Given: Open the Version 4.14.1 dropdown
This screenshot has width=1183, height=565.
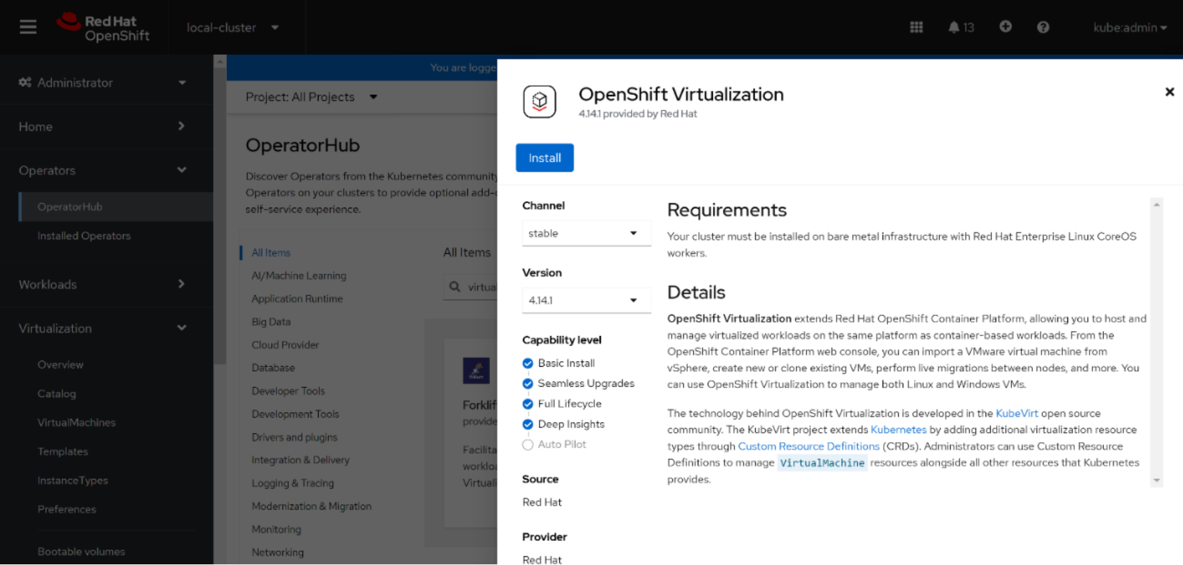Looking at the screenshot, I should 586,301.
